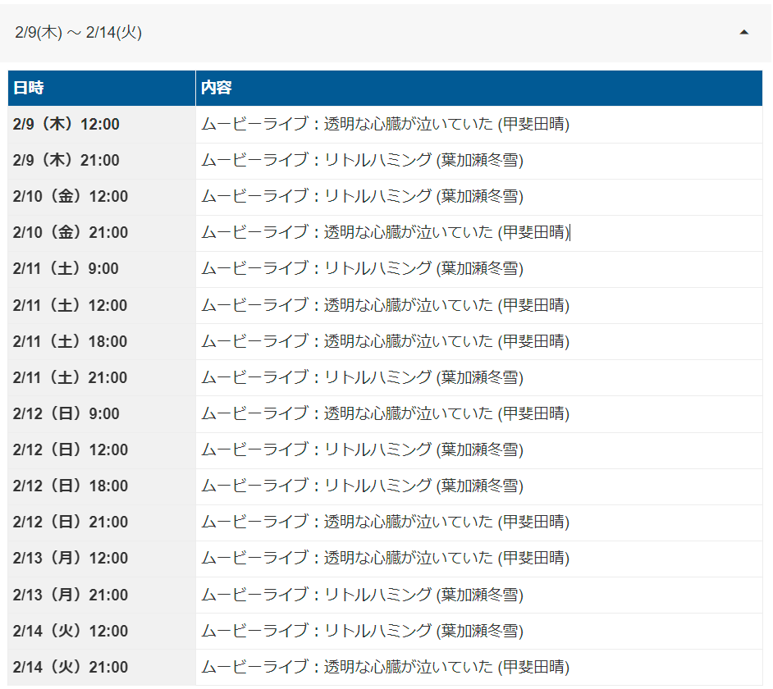Click the content cell for 2/13 12:00

[479, 559]
